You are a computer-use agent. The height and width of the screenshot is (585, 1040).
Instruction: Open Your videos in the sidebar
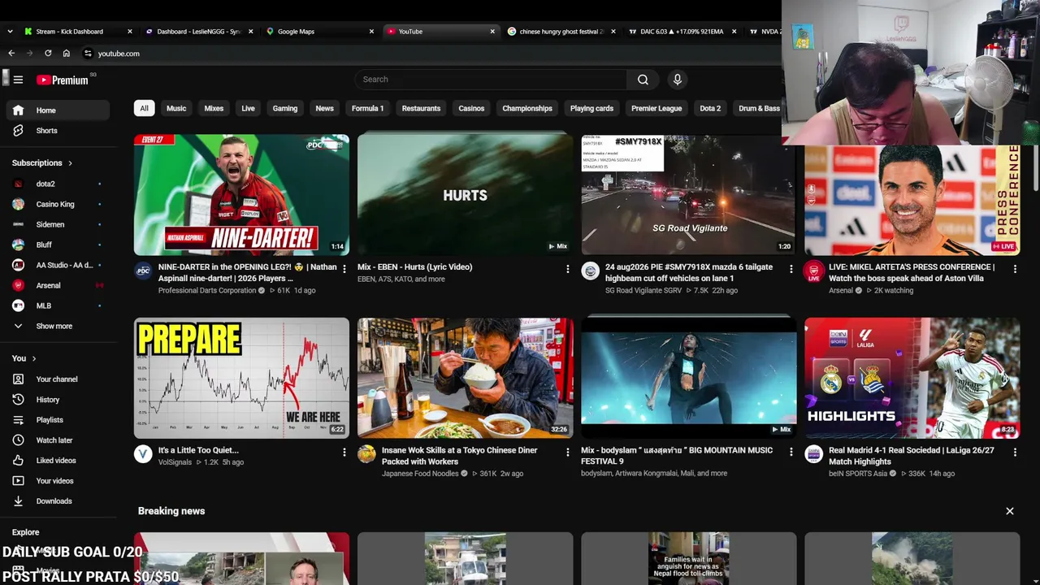[58, 481]
